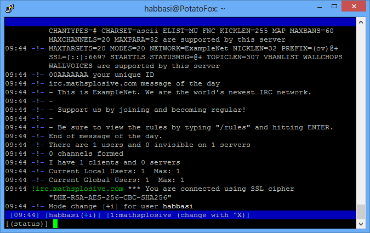This screenshot has height=233, width=370.
Task: Click the window title habbasi@PotatoFox
Action: click(185, 9)
